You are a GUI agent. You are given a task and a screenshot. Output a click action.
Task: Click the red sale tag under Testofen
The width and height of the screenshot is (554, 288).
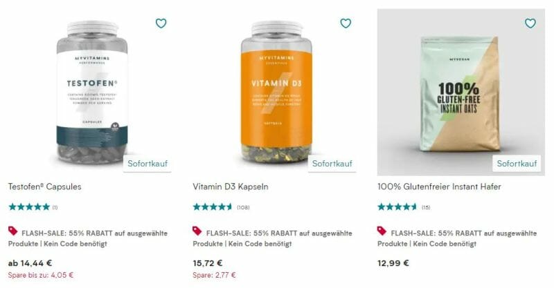point(13,231)
